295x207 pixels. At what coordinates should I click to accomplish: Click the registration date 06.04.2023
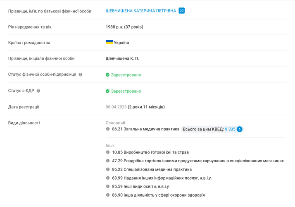coord(116,107)
